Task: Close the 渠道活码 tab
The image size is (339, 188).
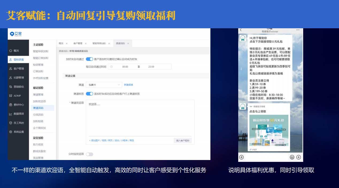Action: 128,43
